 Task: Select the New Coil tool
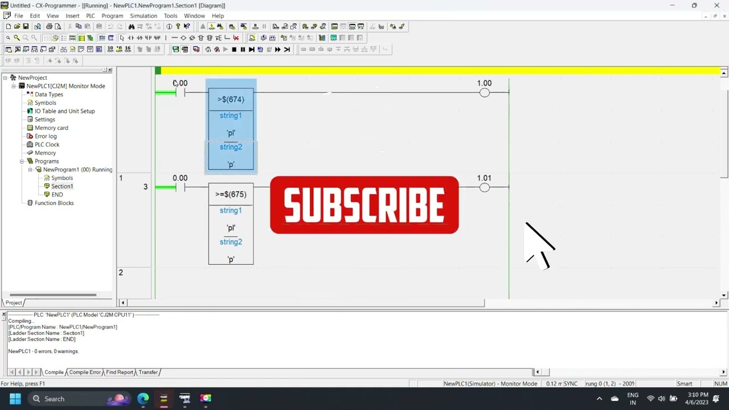[x=183, y=38]
